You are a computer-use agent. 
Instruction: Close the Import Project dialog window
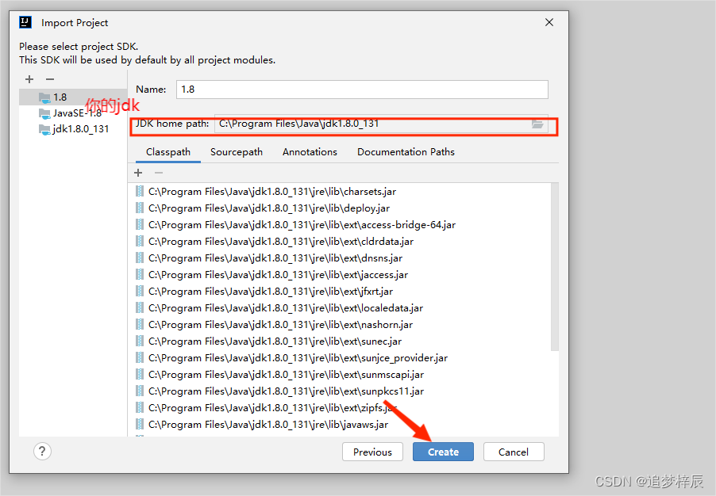tap(549, 22)
